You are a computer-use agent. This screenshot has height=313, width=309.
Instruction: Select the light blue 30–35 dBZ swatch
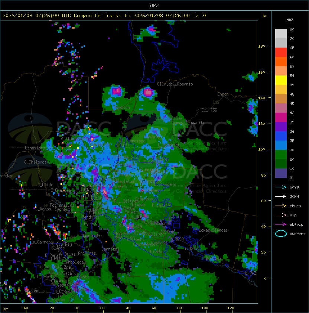281,145
